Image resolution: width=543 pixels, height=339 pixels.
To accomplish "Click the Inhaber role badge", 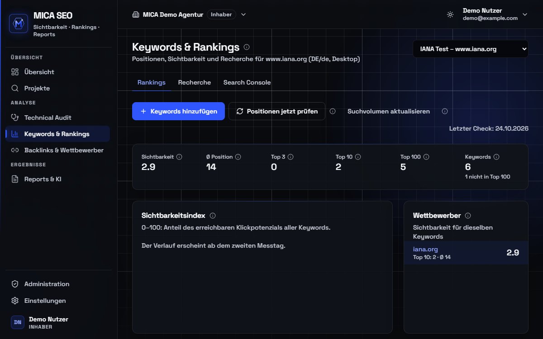I will click(x=221, y=14).
